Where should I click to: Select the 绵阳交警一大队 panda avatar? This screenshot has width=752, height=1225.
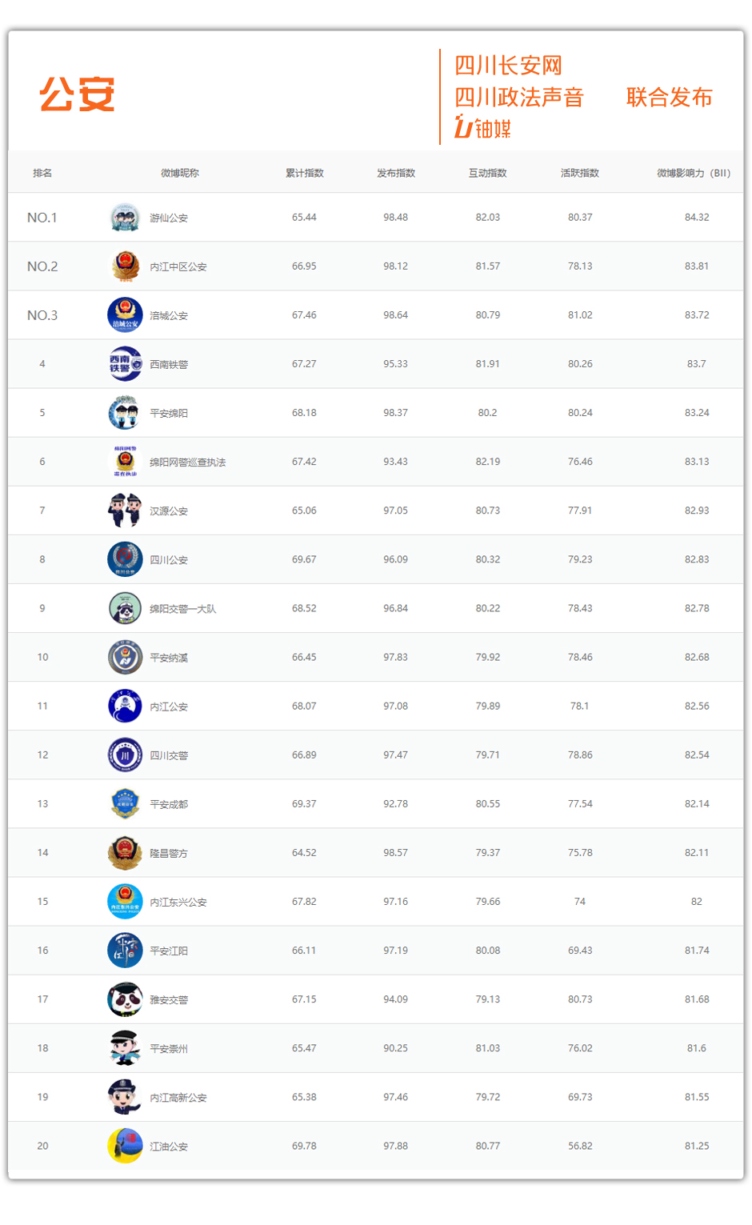(x=125, y=608)
